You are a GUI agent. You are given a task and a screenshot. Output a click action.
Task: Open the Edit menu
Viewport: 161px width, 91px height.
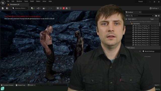(x=13, y=1)
